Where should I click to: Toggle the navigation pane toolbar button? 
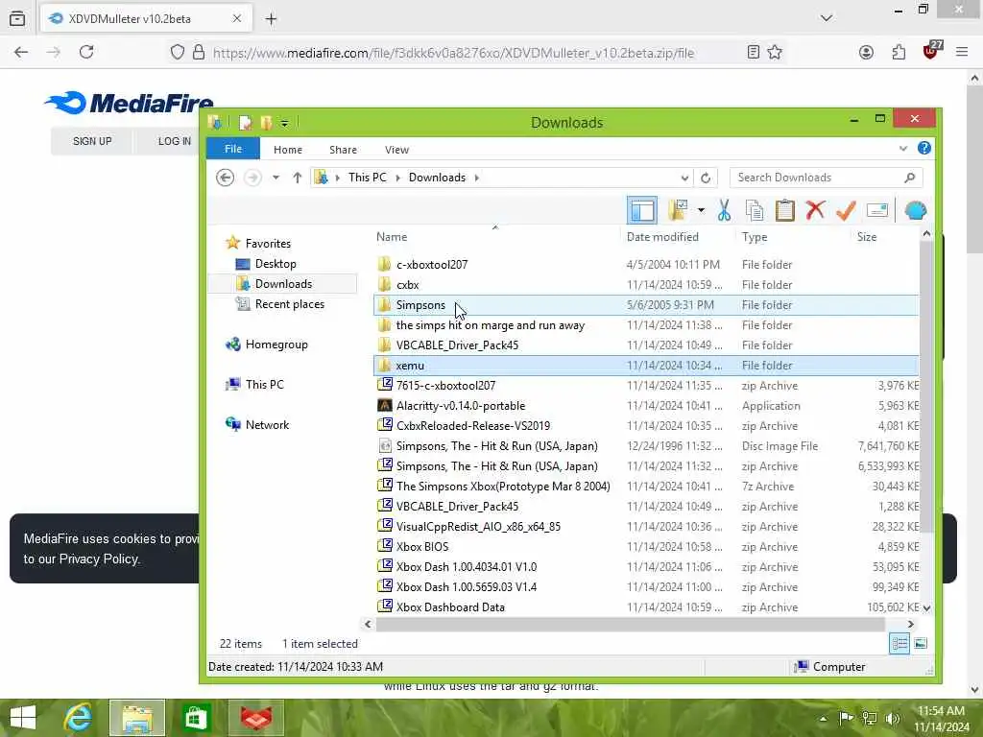pos(642,210)
